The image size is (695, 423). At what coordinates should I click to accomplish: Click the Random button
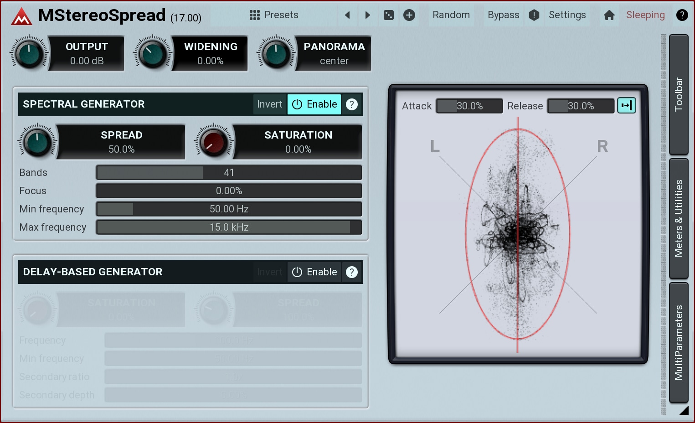point(451,15)
